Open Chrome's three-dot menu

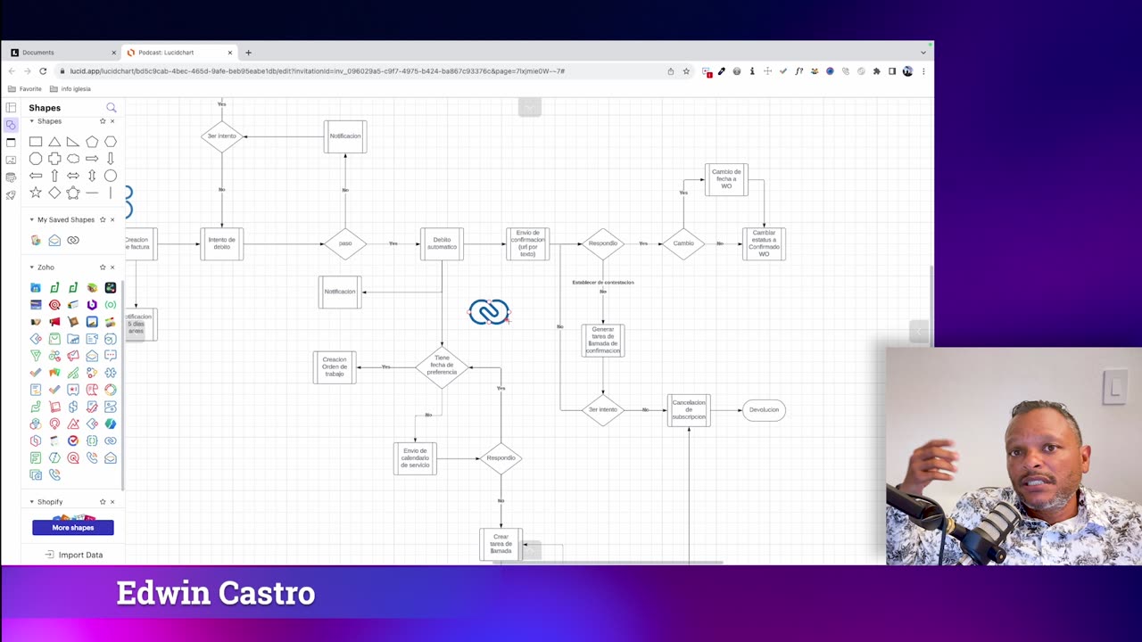coord(923,71)
